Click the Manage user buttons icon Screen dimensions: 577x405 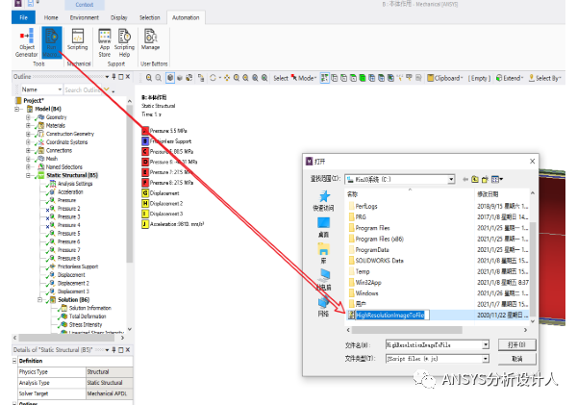pos(151,39)
